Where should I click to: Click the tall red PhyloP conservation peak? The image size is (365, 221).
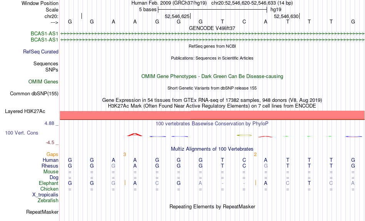135,135
